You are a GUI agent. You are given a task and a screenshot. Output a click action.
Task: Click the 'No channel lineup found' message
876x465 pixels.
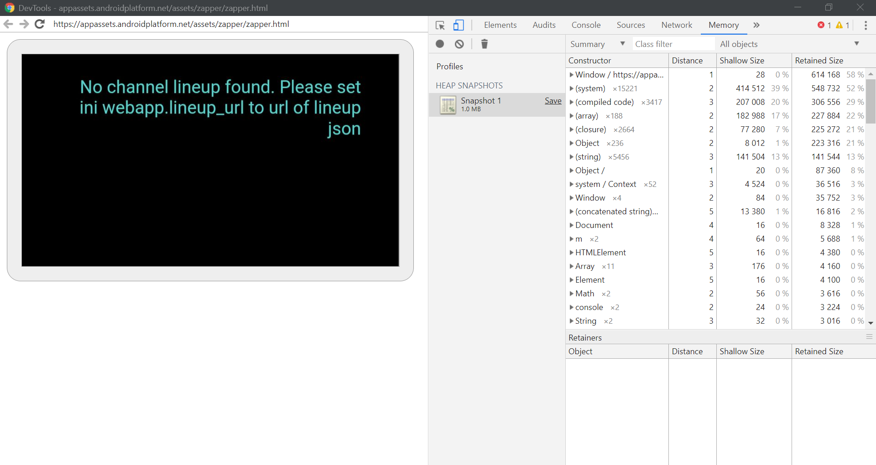tap(220, 108)
